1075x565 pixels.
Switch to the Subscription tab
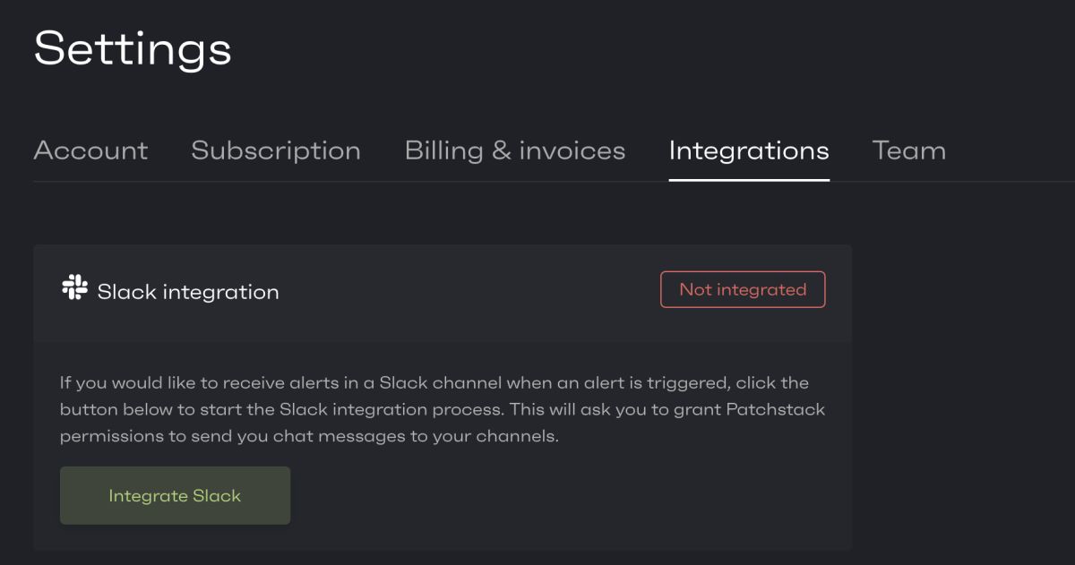pyautogui.click(x=276, y=150)
